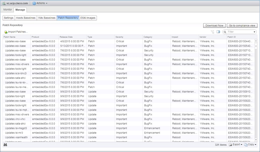Select the Manage tab

click(20, 10)
